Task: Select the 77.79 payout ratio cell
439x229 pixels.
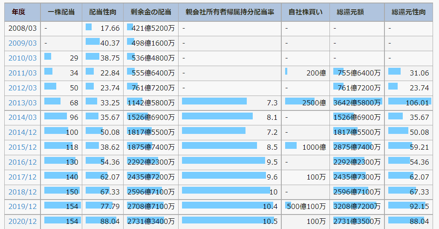Action: (x=103, y=206)
